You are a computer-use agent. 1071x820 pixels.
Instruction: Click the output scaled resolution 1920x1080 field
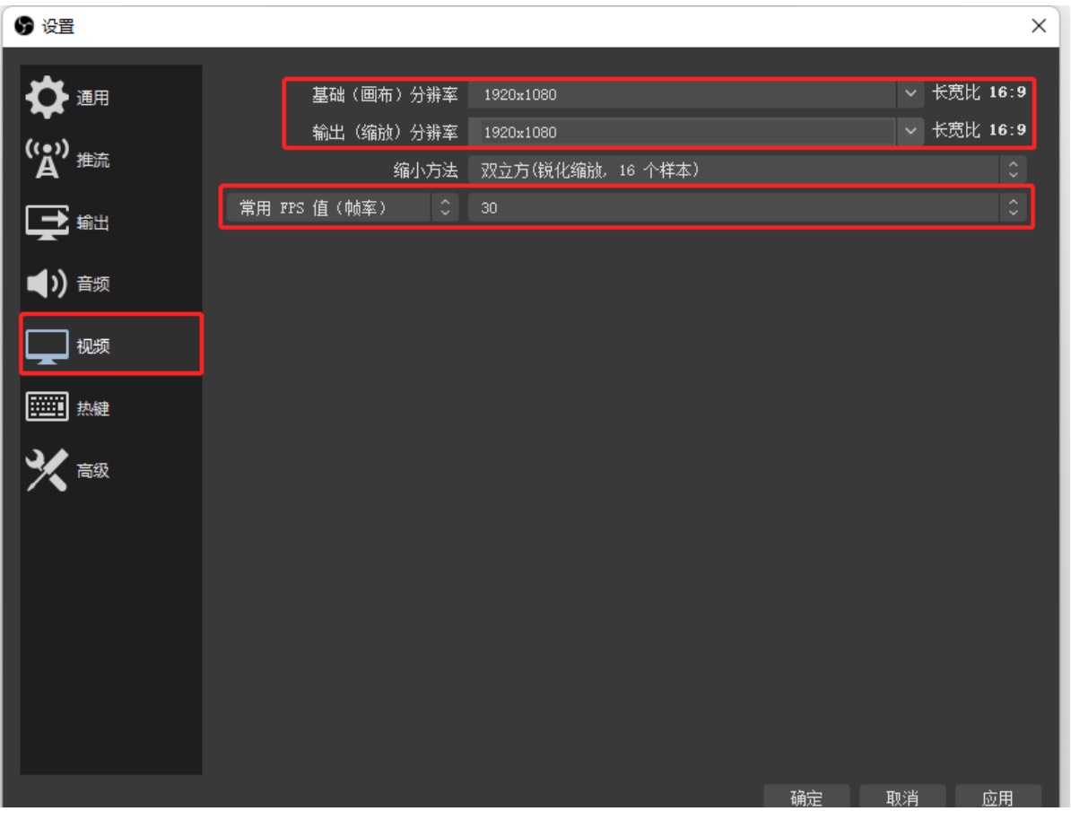(695, 131)
